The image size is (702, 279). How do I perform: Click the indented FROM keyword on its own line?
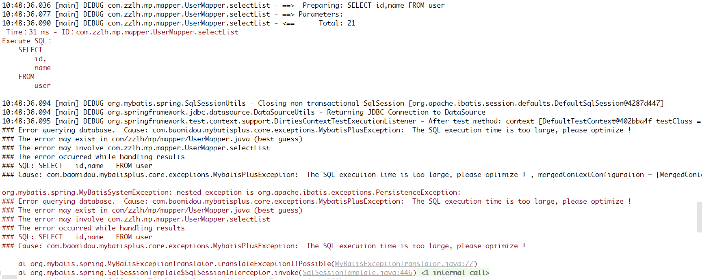coord(26,77)
